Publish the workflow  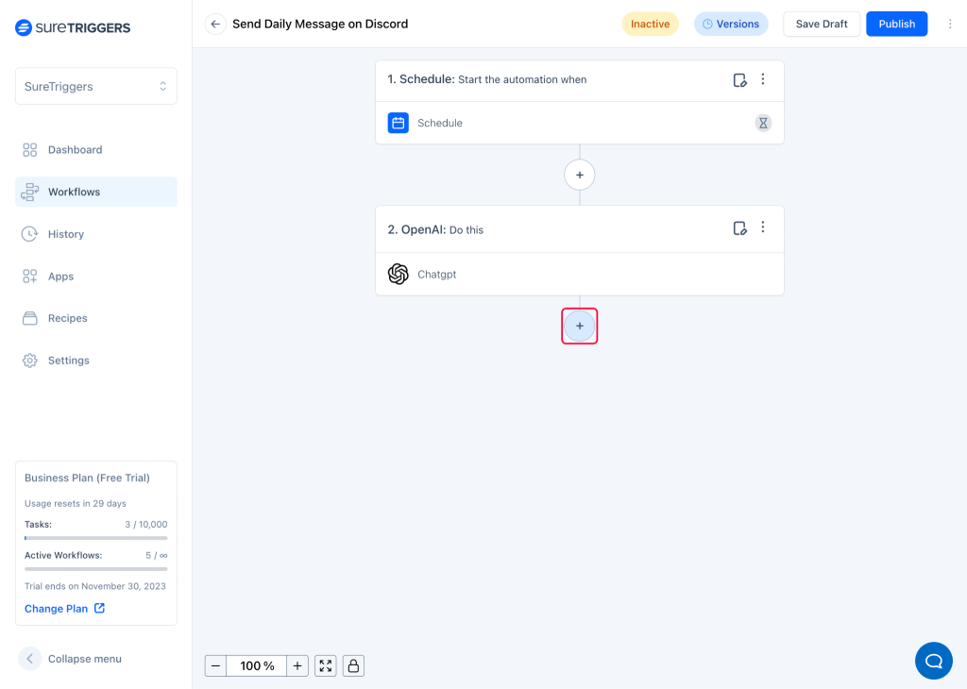[896, 25]
